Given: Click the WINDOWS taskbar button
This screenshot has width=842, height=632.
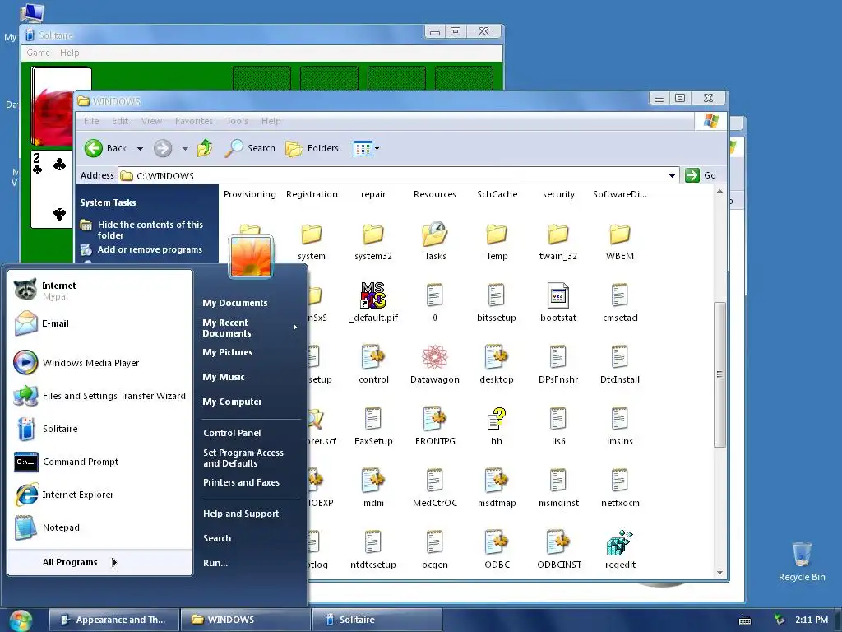Looking at the screenshot, I should (x=245, y=620).
